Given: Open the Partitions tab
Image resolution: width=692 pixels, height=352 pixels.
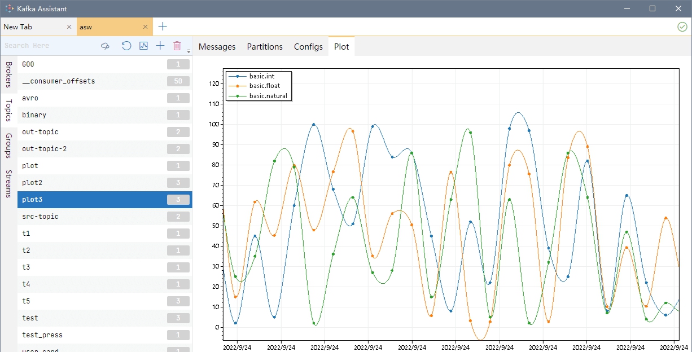Looking at the screenshot, I should [265, 47].
